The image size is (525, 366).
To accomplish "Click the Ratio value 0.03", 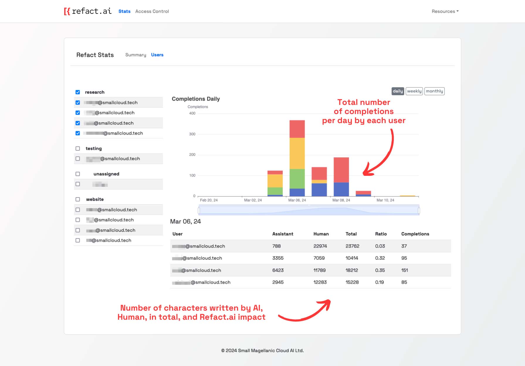I will tap(380, 246).
